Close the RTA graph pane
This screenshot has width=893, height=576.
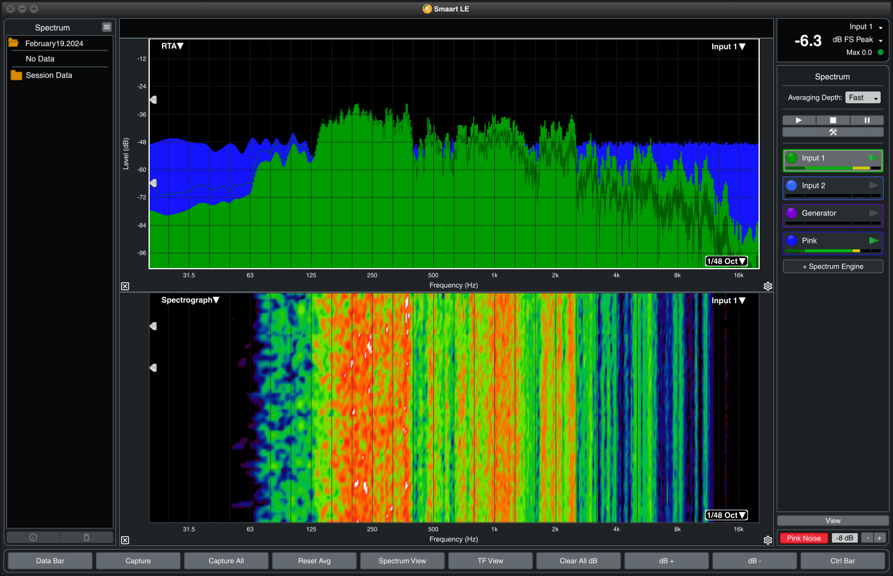(x=125, y=286)
